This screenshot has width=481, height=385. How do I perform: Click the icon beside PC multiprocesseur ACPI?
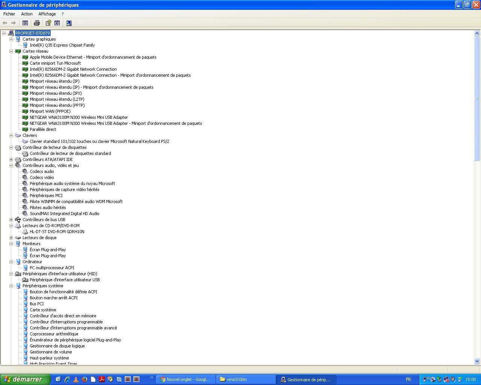(25, 268)
